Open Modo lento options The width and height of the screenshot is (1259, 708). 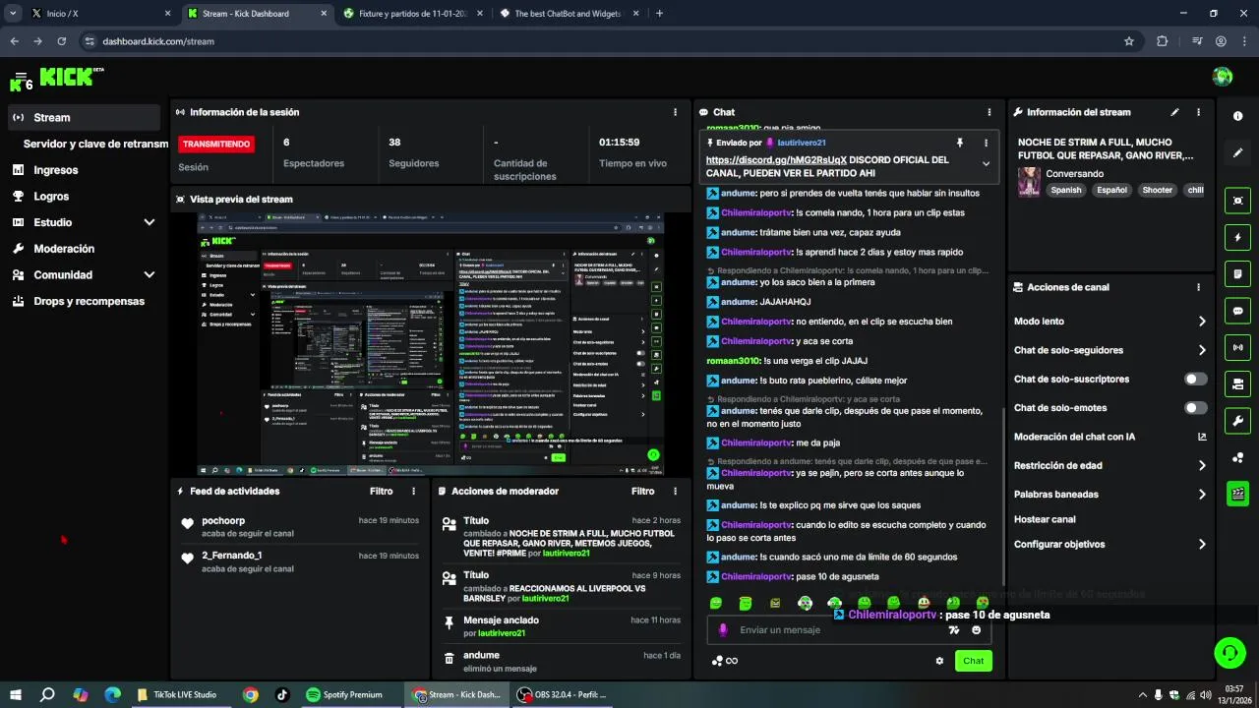pyautogui.click(x=1109, y=322)
